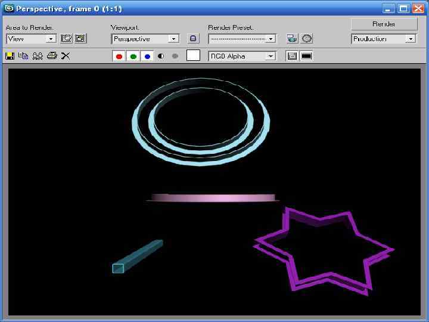Screen dimensions: 429x322
Task: Copy the rendered image to the clipboard
Action: 23,56
